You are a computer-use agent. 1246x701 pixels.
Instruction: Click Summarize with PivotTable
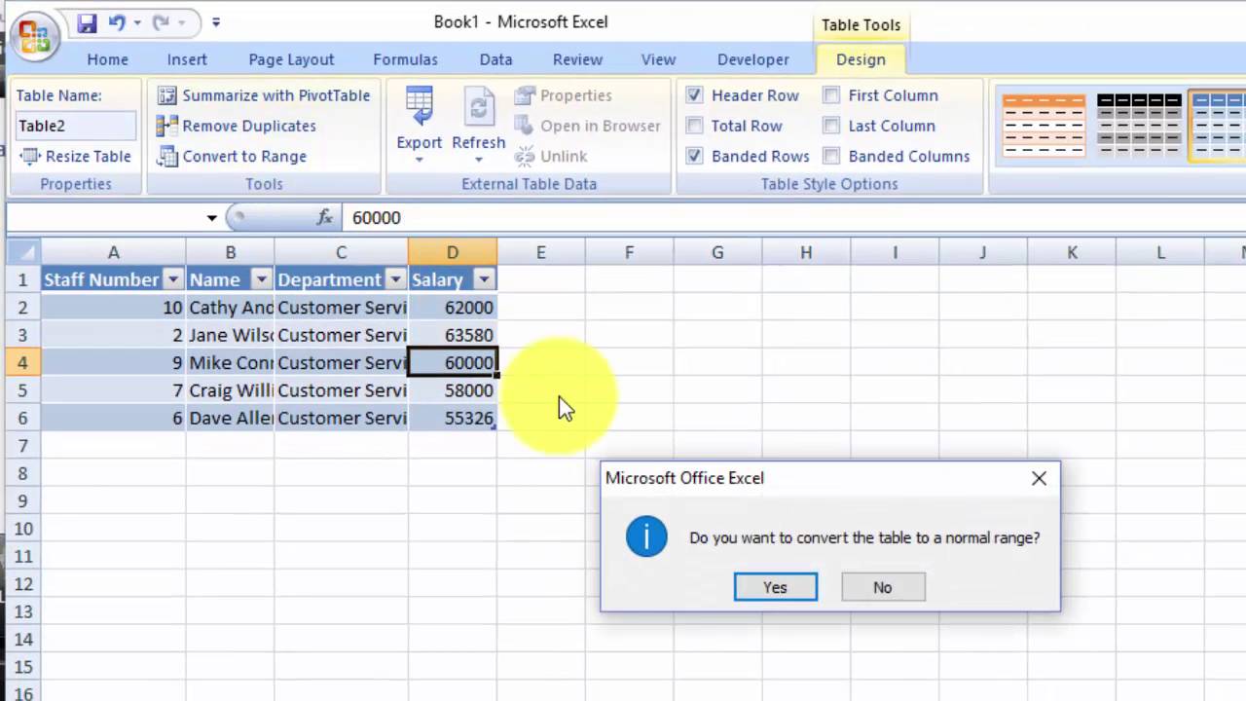tap(264, 95)
